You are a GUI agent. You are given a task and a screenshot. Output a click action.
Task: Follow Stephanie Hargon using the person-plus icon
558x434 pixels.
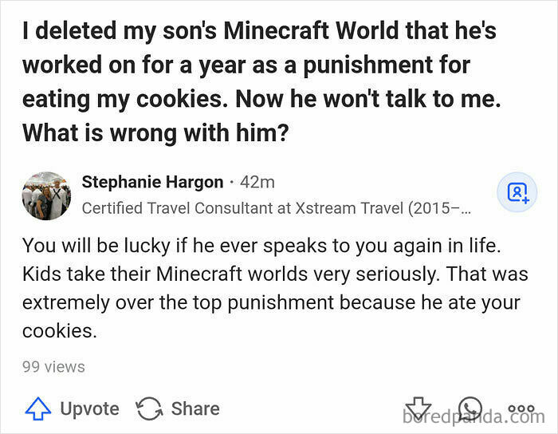(x=517, y=194)
